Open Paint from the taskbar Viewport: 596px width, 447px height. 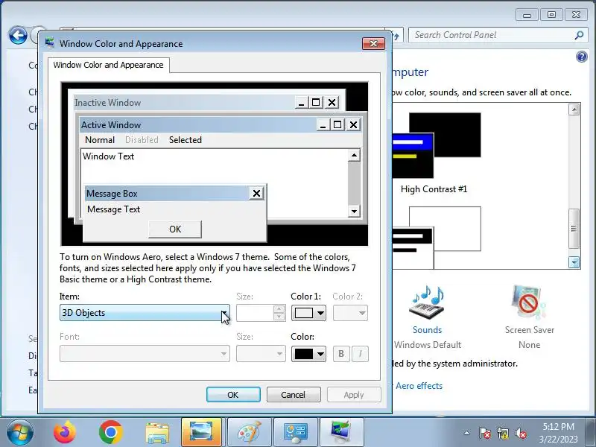pyautogui.click(x=250, y=432)
